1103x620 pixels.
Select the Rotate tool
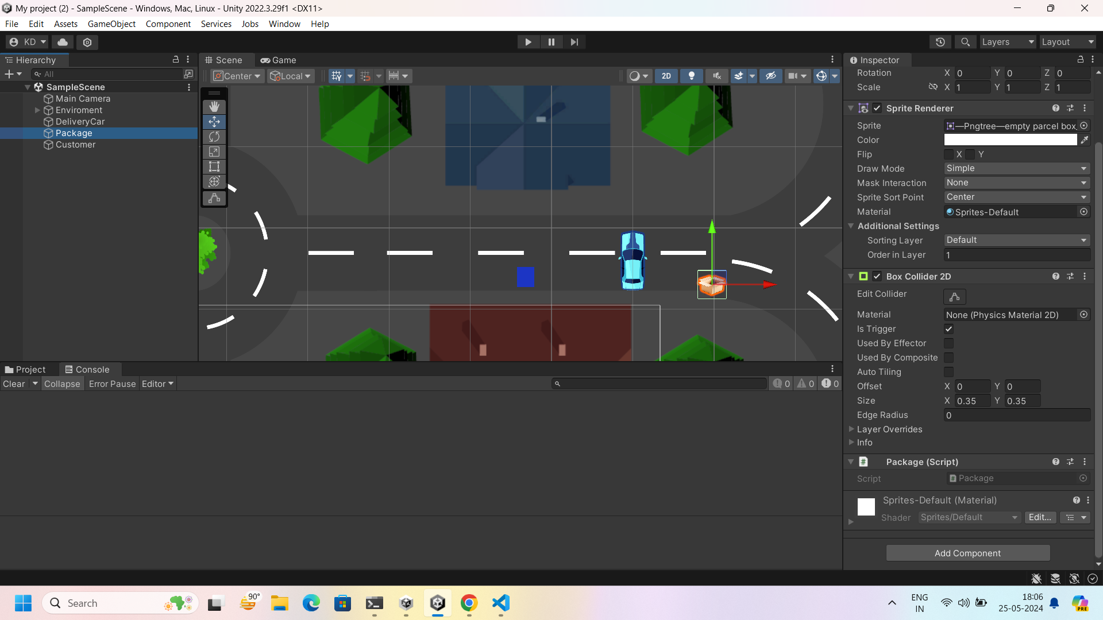(x=214, y=137)
